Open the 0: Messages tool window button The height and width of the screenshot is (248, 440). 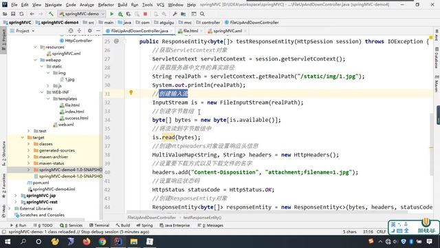[210, 225]
